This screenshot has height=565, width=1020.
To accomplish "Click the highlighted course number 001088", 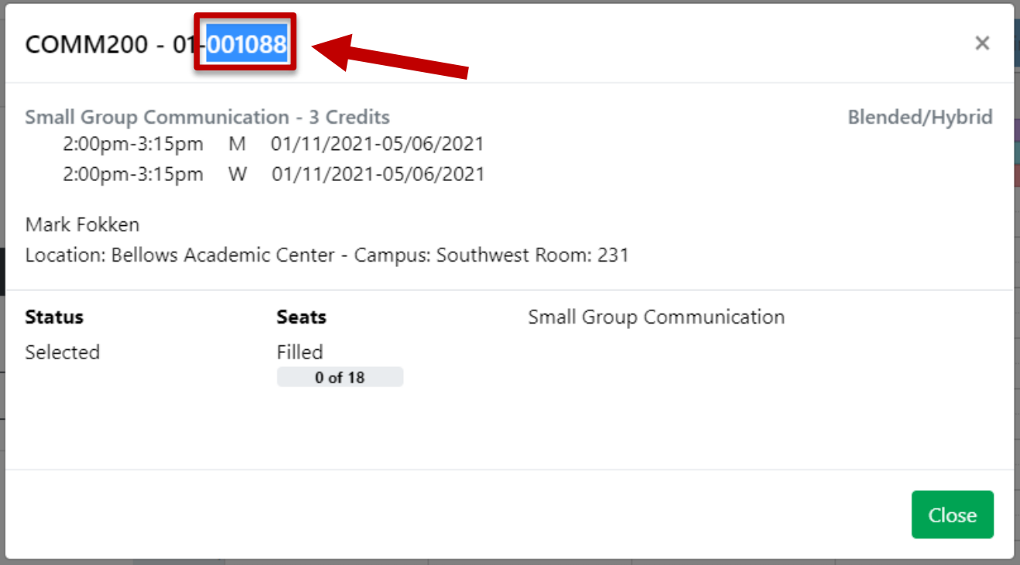I will pyautogui.click(x=247, y=45).
